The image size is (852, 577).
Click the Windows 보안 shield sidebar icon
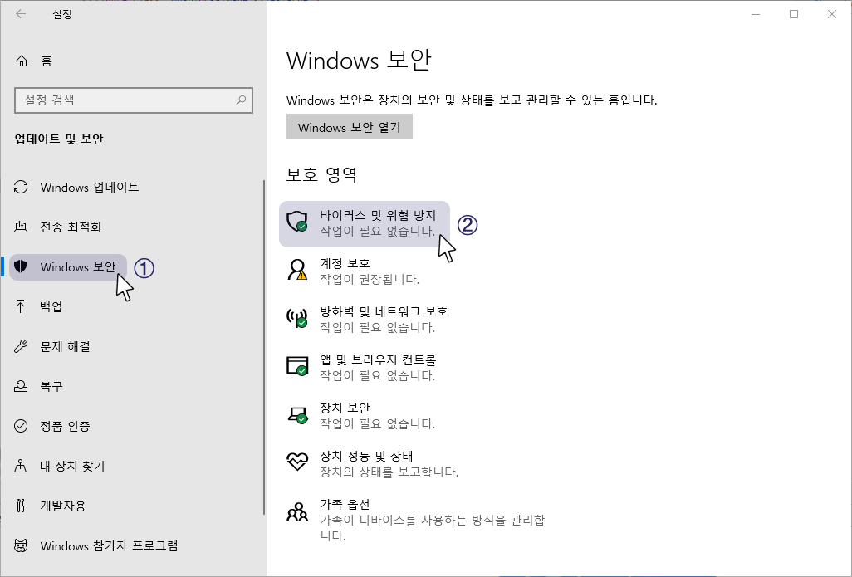[x=21, y=266]
